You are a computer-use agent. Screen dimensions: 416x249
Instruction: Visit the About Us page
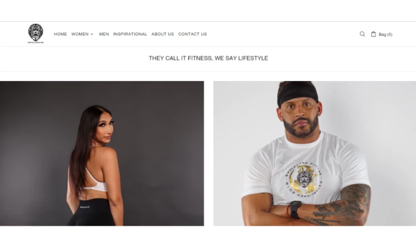pyautogui.click(x=163, y=34)
